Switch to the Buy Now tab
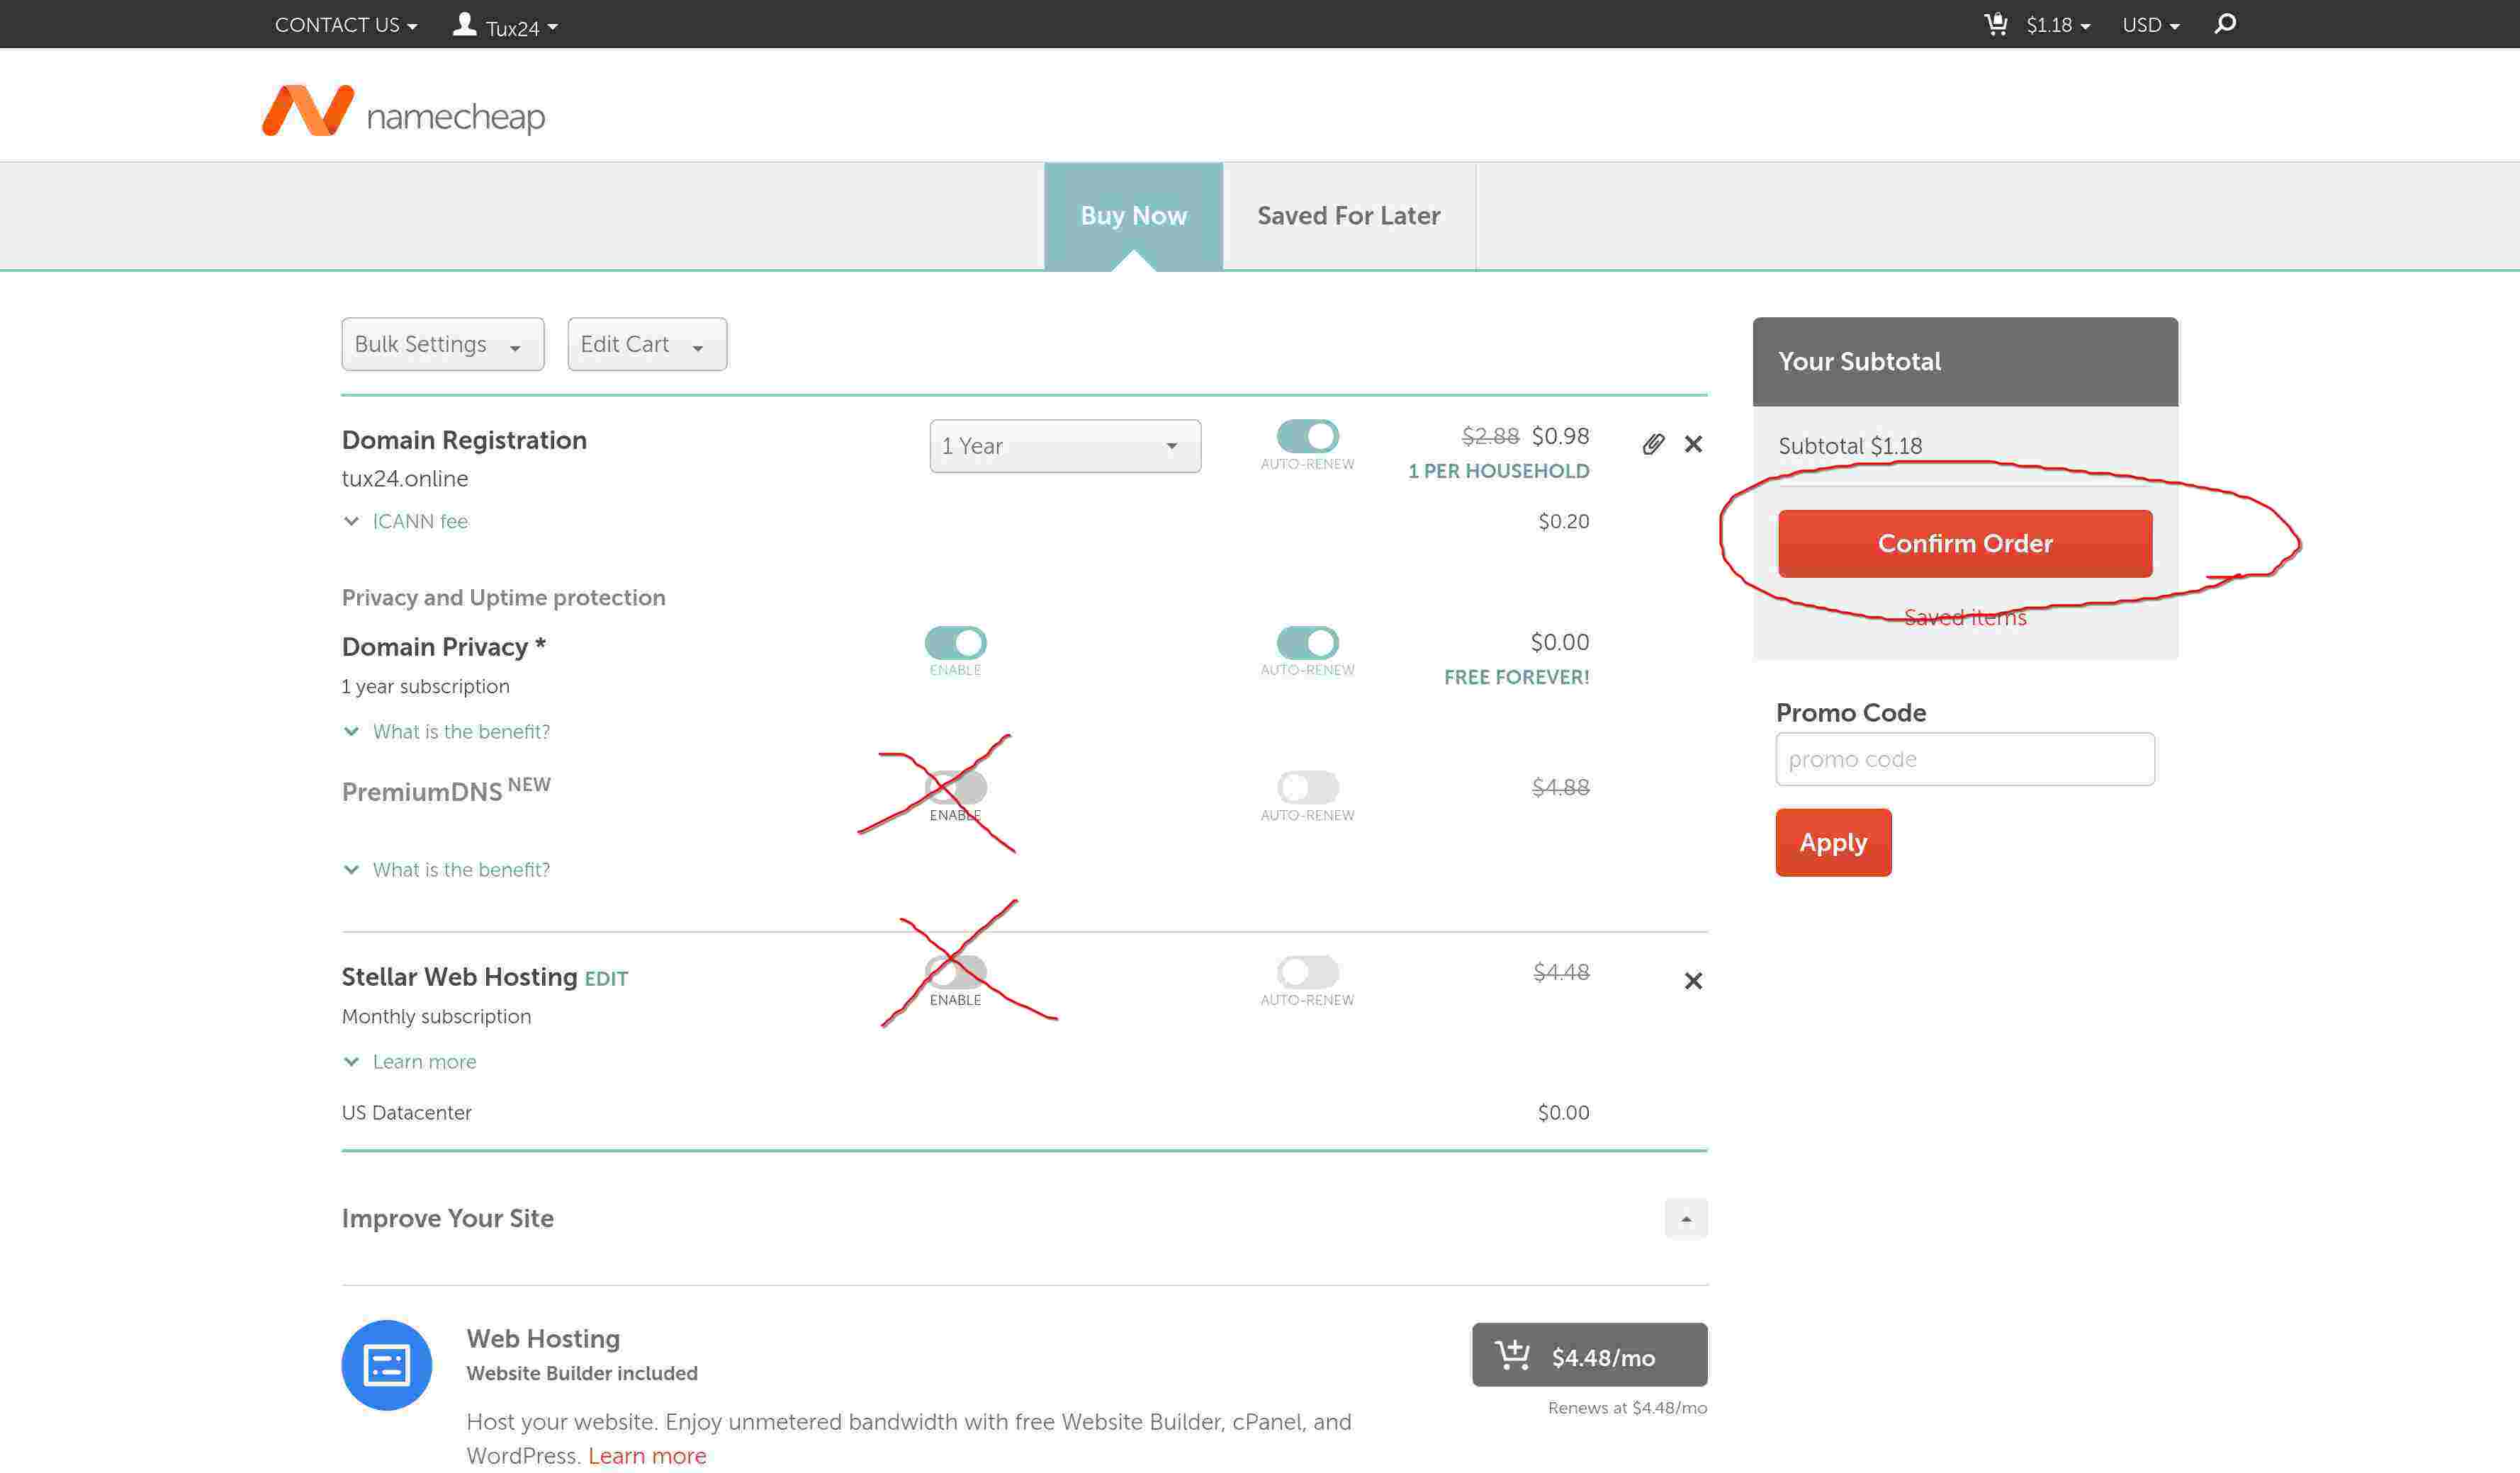This screenshot has width=2520, height=1473. point(1133,216)
